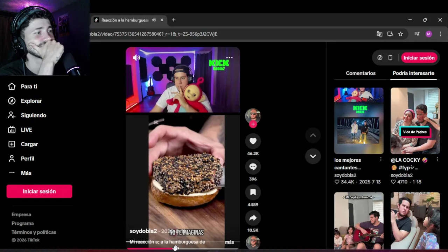448x252 pixels.
Task: Open the browser profile avatar M
Action: click(x=429, y=34)
